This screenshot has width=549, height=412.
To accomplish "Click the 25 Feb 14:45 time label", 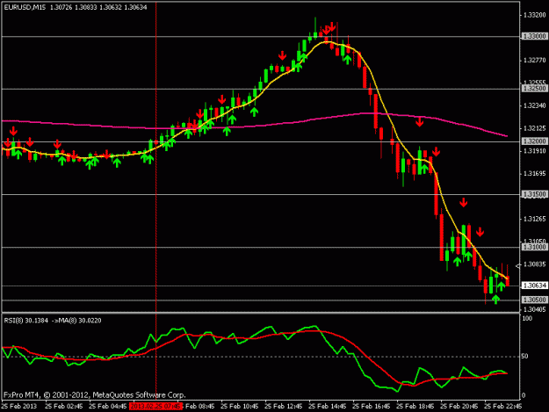I will [328, 407].
